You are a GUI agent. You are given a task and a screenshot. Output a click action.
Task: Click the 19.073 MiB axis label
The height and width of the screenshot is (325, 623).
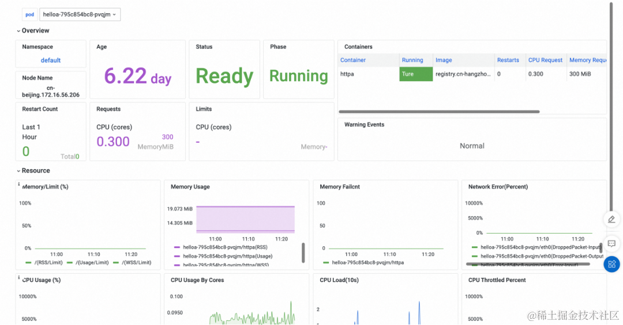[x=179, y=209]
